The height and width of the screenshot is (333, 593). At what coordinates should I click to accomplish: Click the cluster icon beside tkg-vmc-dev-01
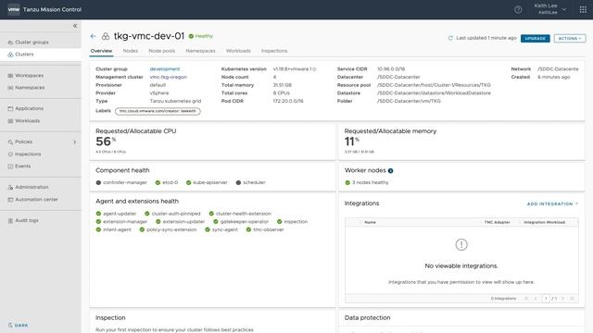(x=106, y=36)
